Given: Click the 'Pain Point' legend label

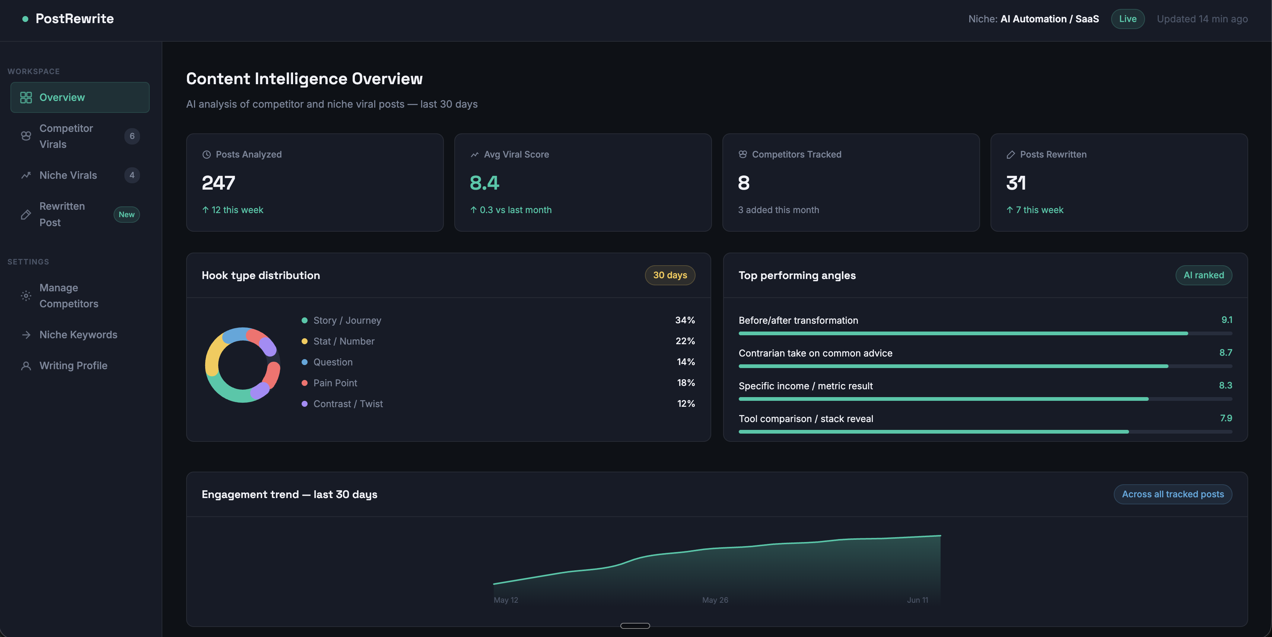Looking at the screenshot, I should (335, 383).
